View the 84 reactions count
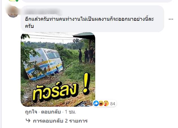The width and height of the screenshot is (178, 128). 113,104
